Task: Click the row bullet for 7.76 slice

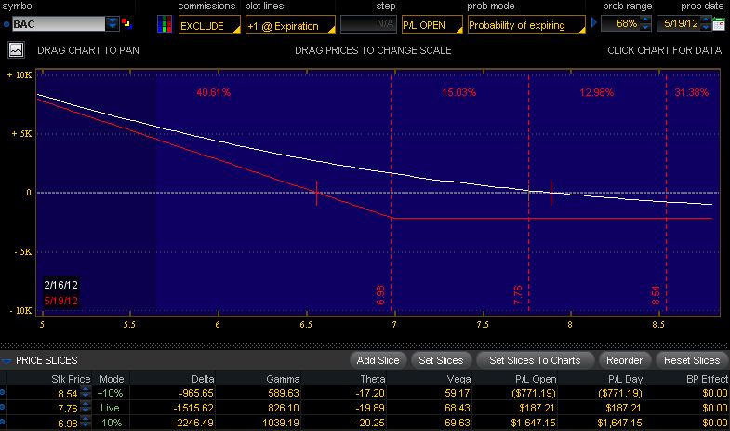Action: [x=3, y=407]
